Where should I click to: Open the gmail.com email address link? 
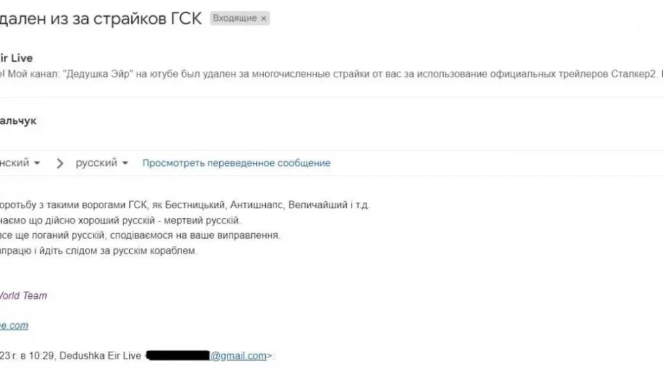[x=239, y=356]
